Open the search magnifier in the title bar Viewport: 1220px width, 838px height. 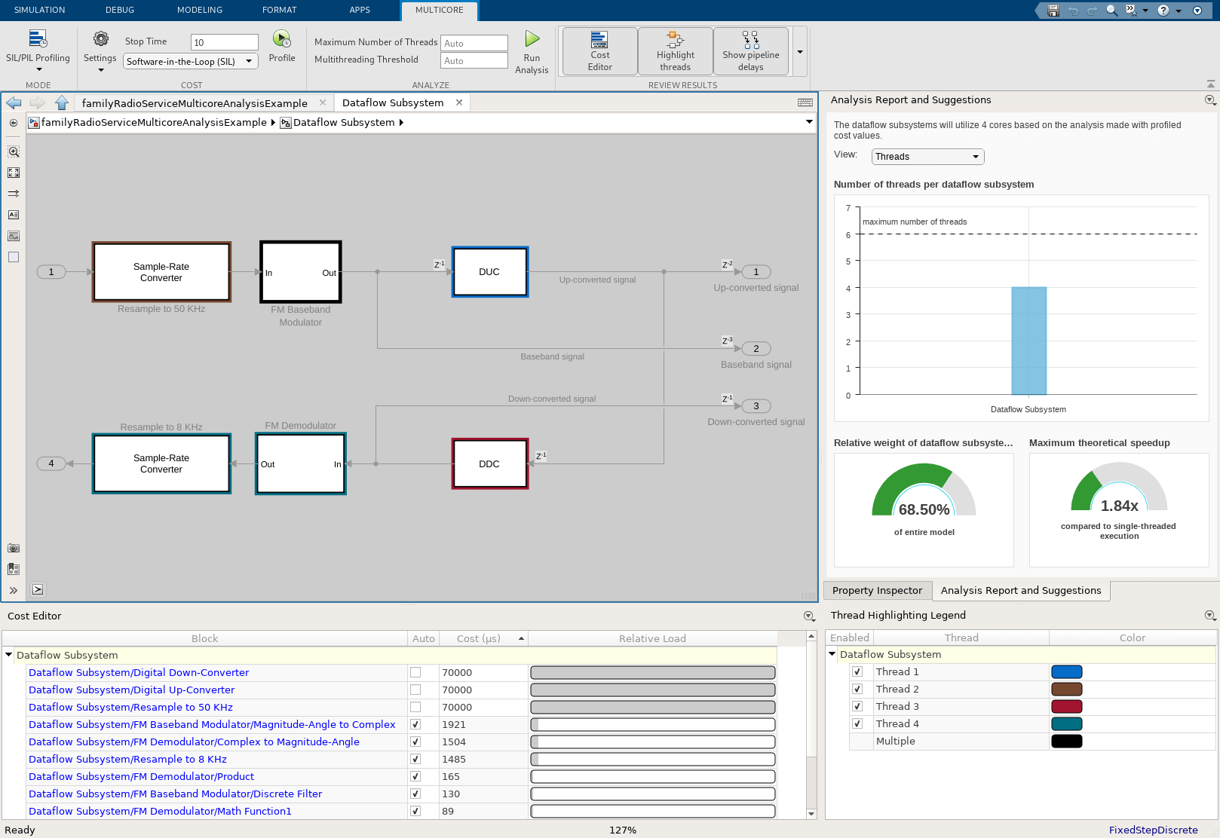click(x=1111, y=11)
